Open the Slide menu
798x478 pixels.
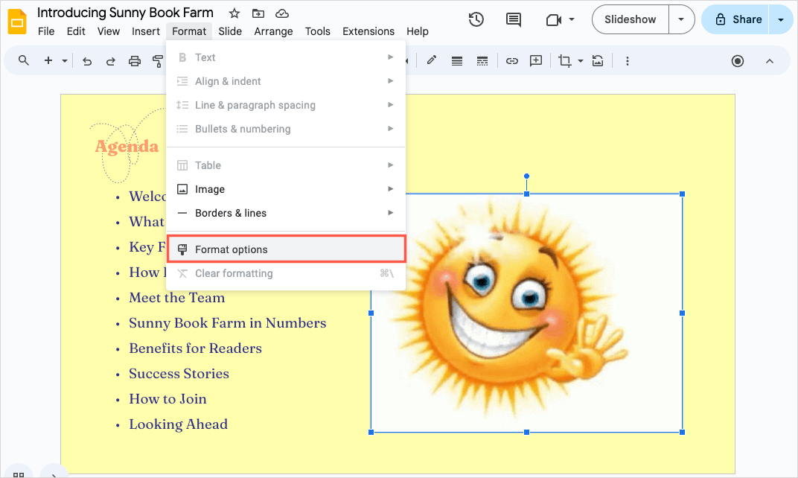[230, 31]
